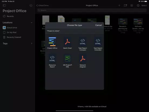Click the "Project to share" file name text
This screenshot has height=112, width=149.
point(53,31)
